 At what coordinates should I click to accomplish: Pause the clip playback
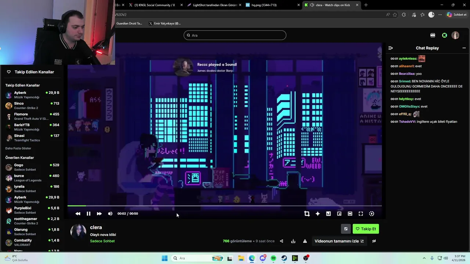[88, 214]
